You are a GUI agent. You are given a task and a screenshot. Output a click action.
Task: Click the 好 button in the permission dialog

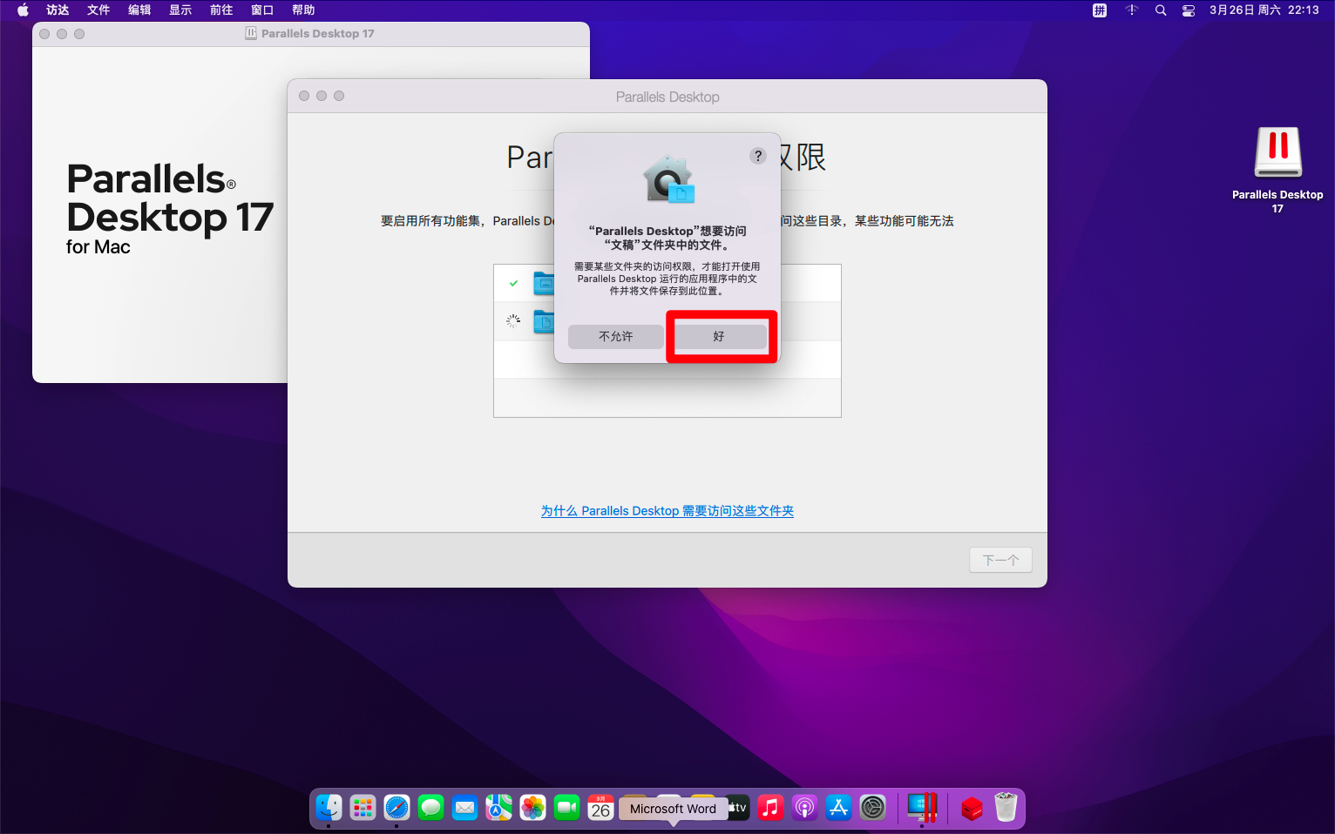(720, 336)
